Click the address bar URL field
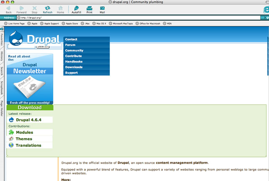269x181 pixels. click(x=138, y=18)
